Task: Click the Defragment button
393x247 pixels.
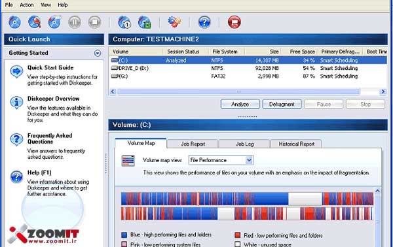Action: point(282,105)
